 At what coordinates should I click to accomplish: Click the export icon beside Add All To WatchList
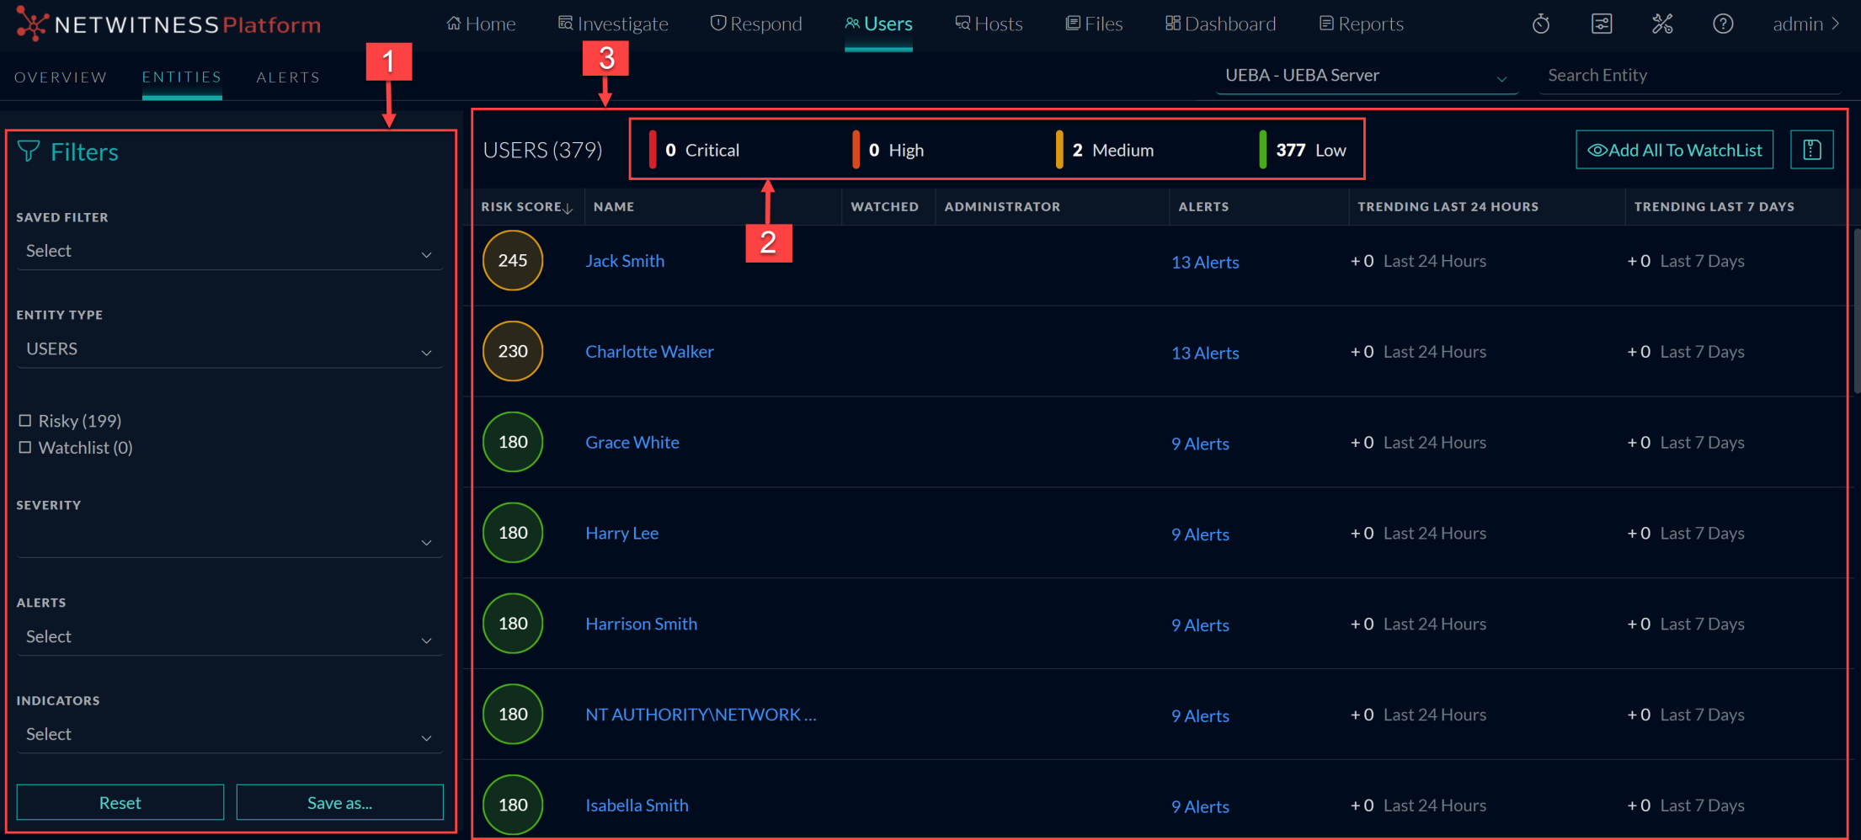[1811, 150]
